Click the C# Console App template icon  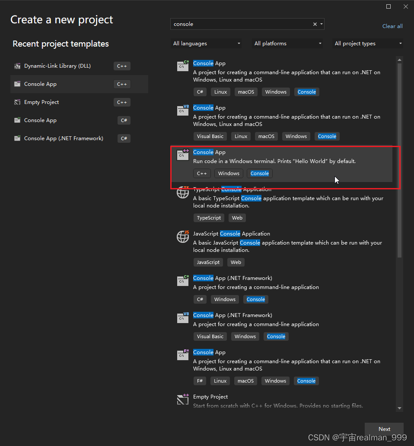click(x=183, y=66)
